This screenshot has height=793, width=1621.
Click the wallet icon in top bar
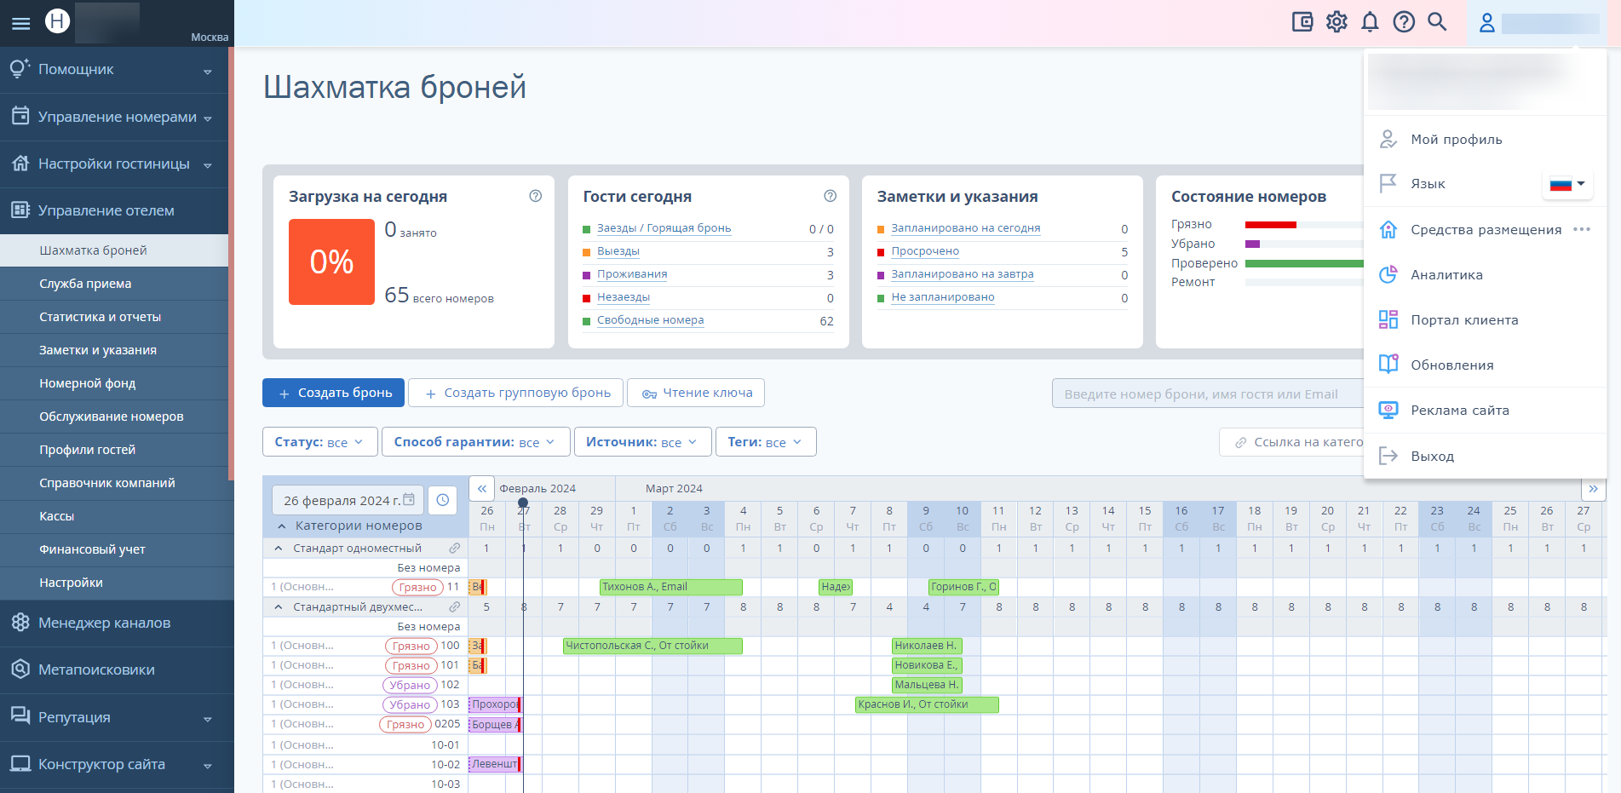[x=1302, y=22]
